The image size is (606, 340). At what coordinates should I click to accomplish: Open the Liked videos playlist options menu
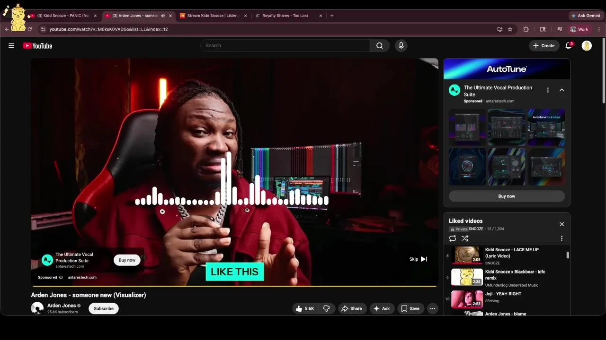point(561,238)
